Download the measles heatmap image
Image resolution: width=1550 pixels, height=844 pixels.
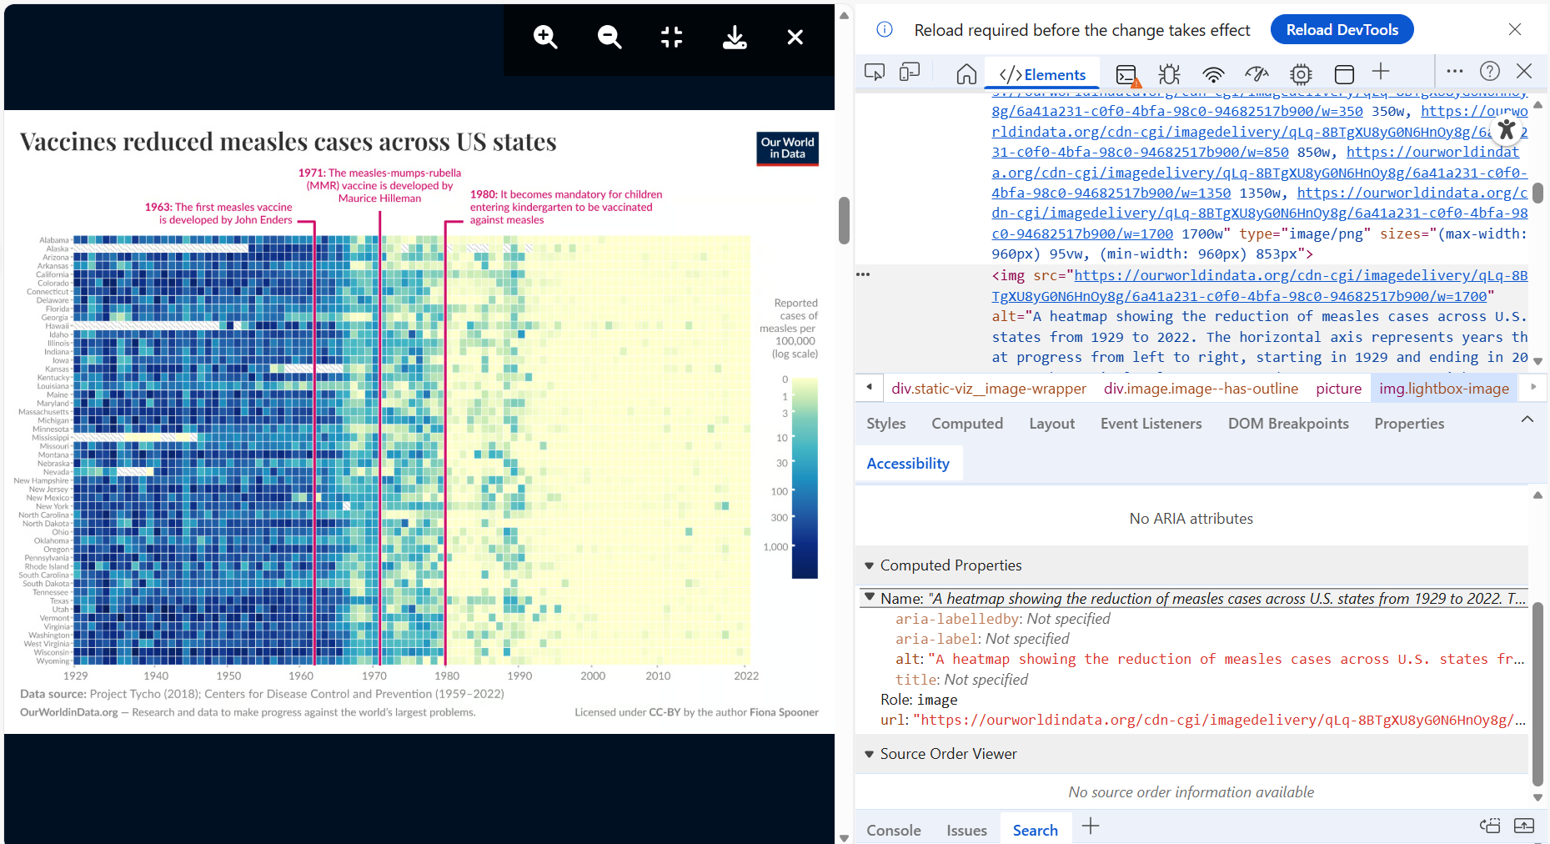735,38
